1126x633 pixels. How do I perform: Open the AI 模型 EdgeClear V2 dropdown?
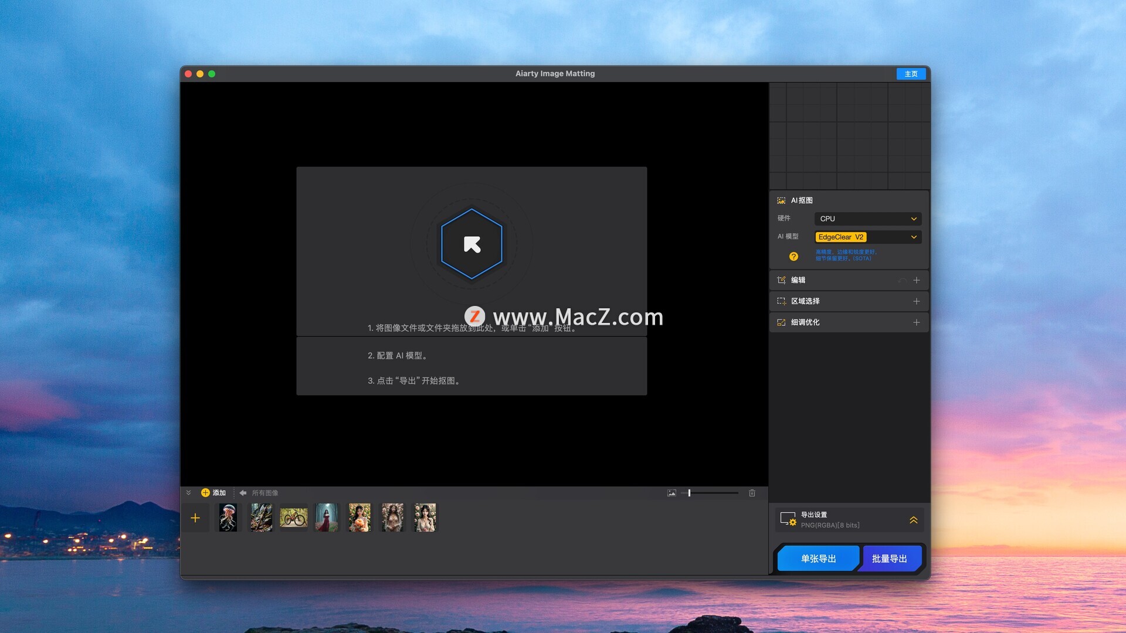click(868, 237)
